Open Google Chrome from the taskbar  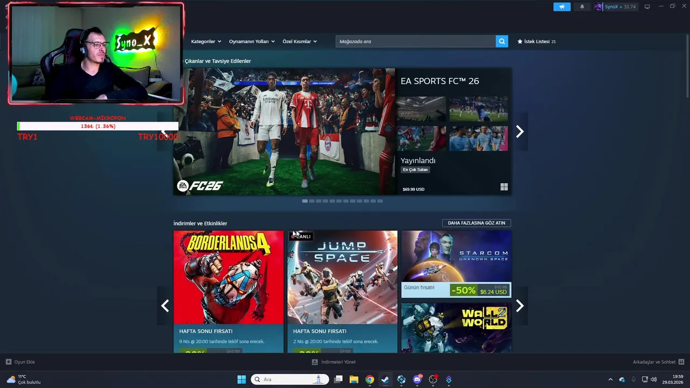369,379
